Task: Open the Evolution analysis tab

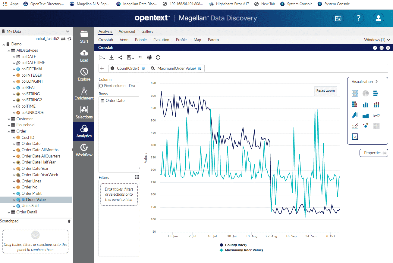Action: [161, 39]
